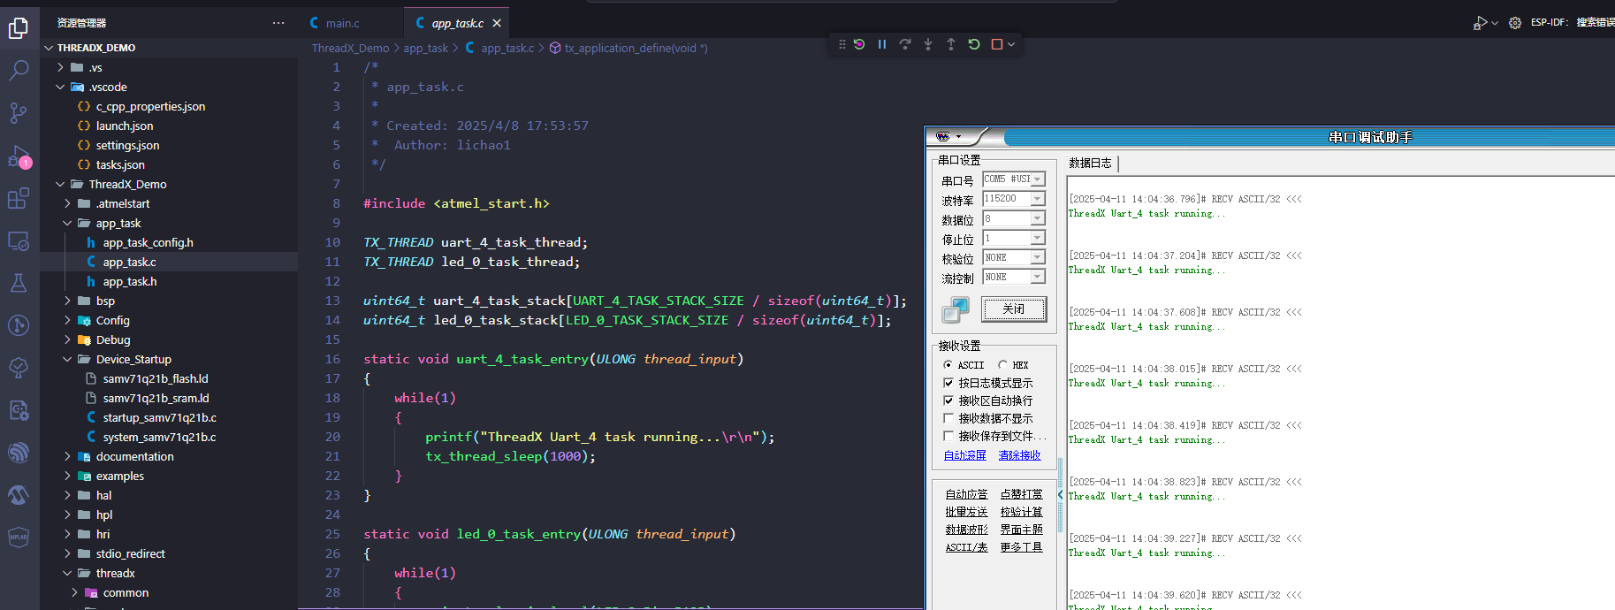Stop debugging with red square icon

997,44
